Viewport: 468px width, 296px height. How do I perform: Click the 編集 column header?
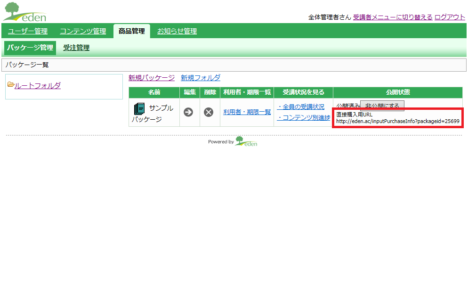[190, 92]
